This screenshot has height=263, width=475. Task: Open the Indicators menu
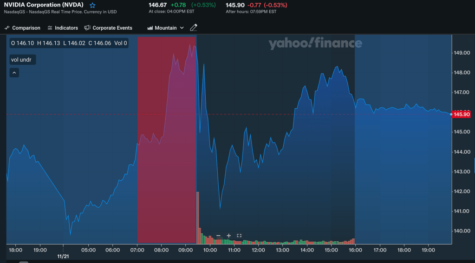coord(66,28)
